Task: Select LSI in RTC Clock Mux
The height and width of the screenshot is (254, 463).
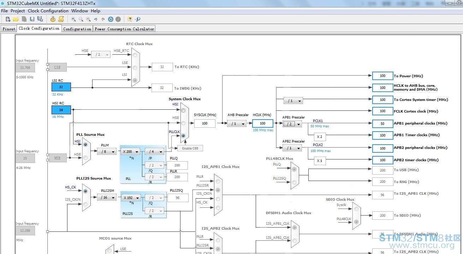Action: tap(135, 80)
